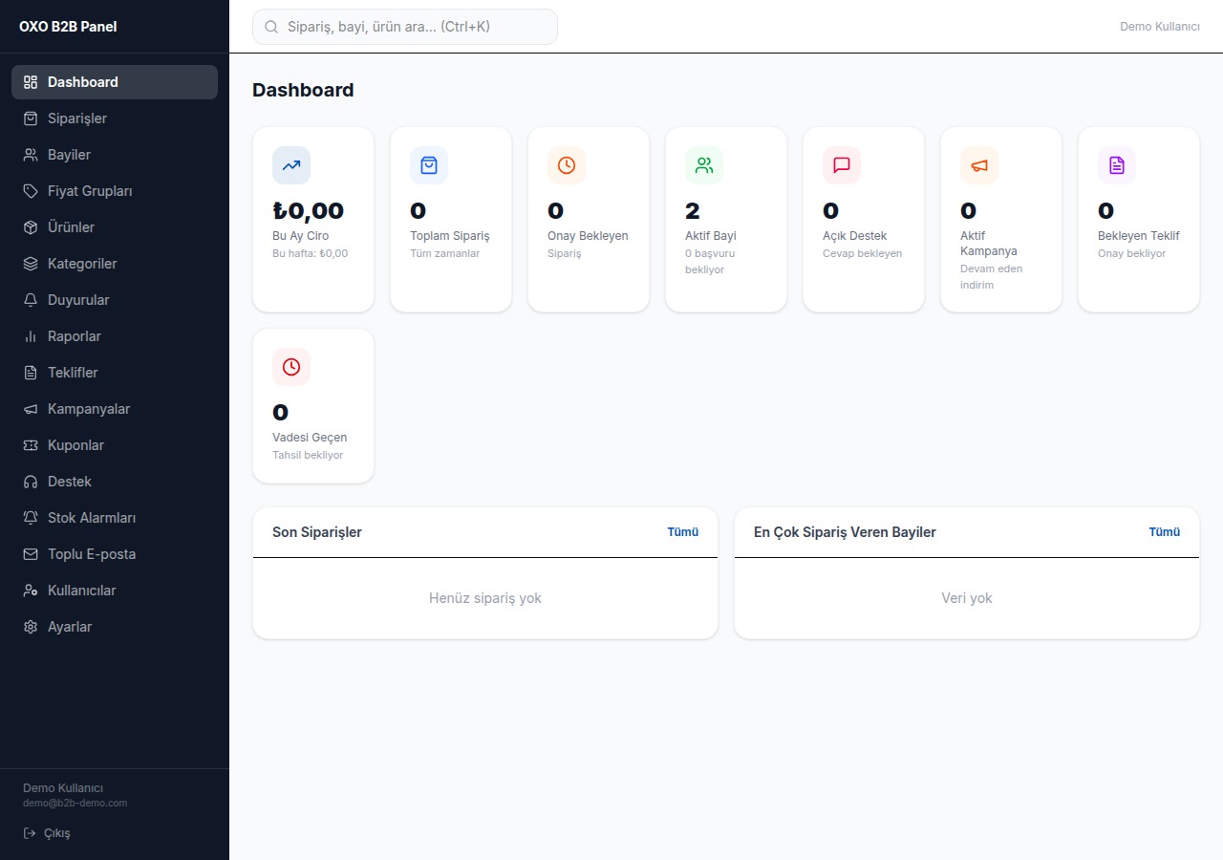1223x860 pixels.
Task: Click the users icon on Aktif Bayi card
Action: [704, 165]
